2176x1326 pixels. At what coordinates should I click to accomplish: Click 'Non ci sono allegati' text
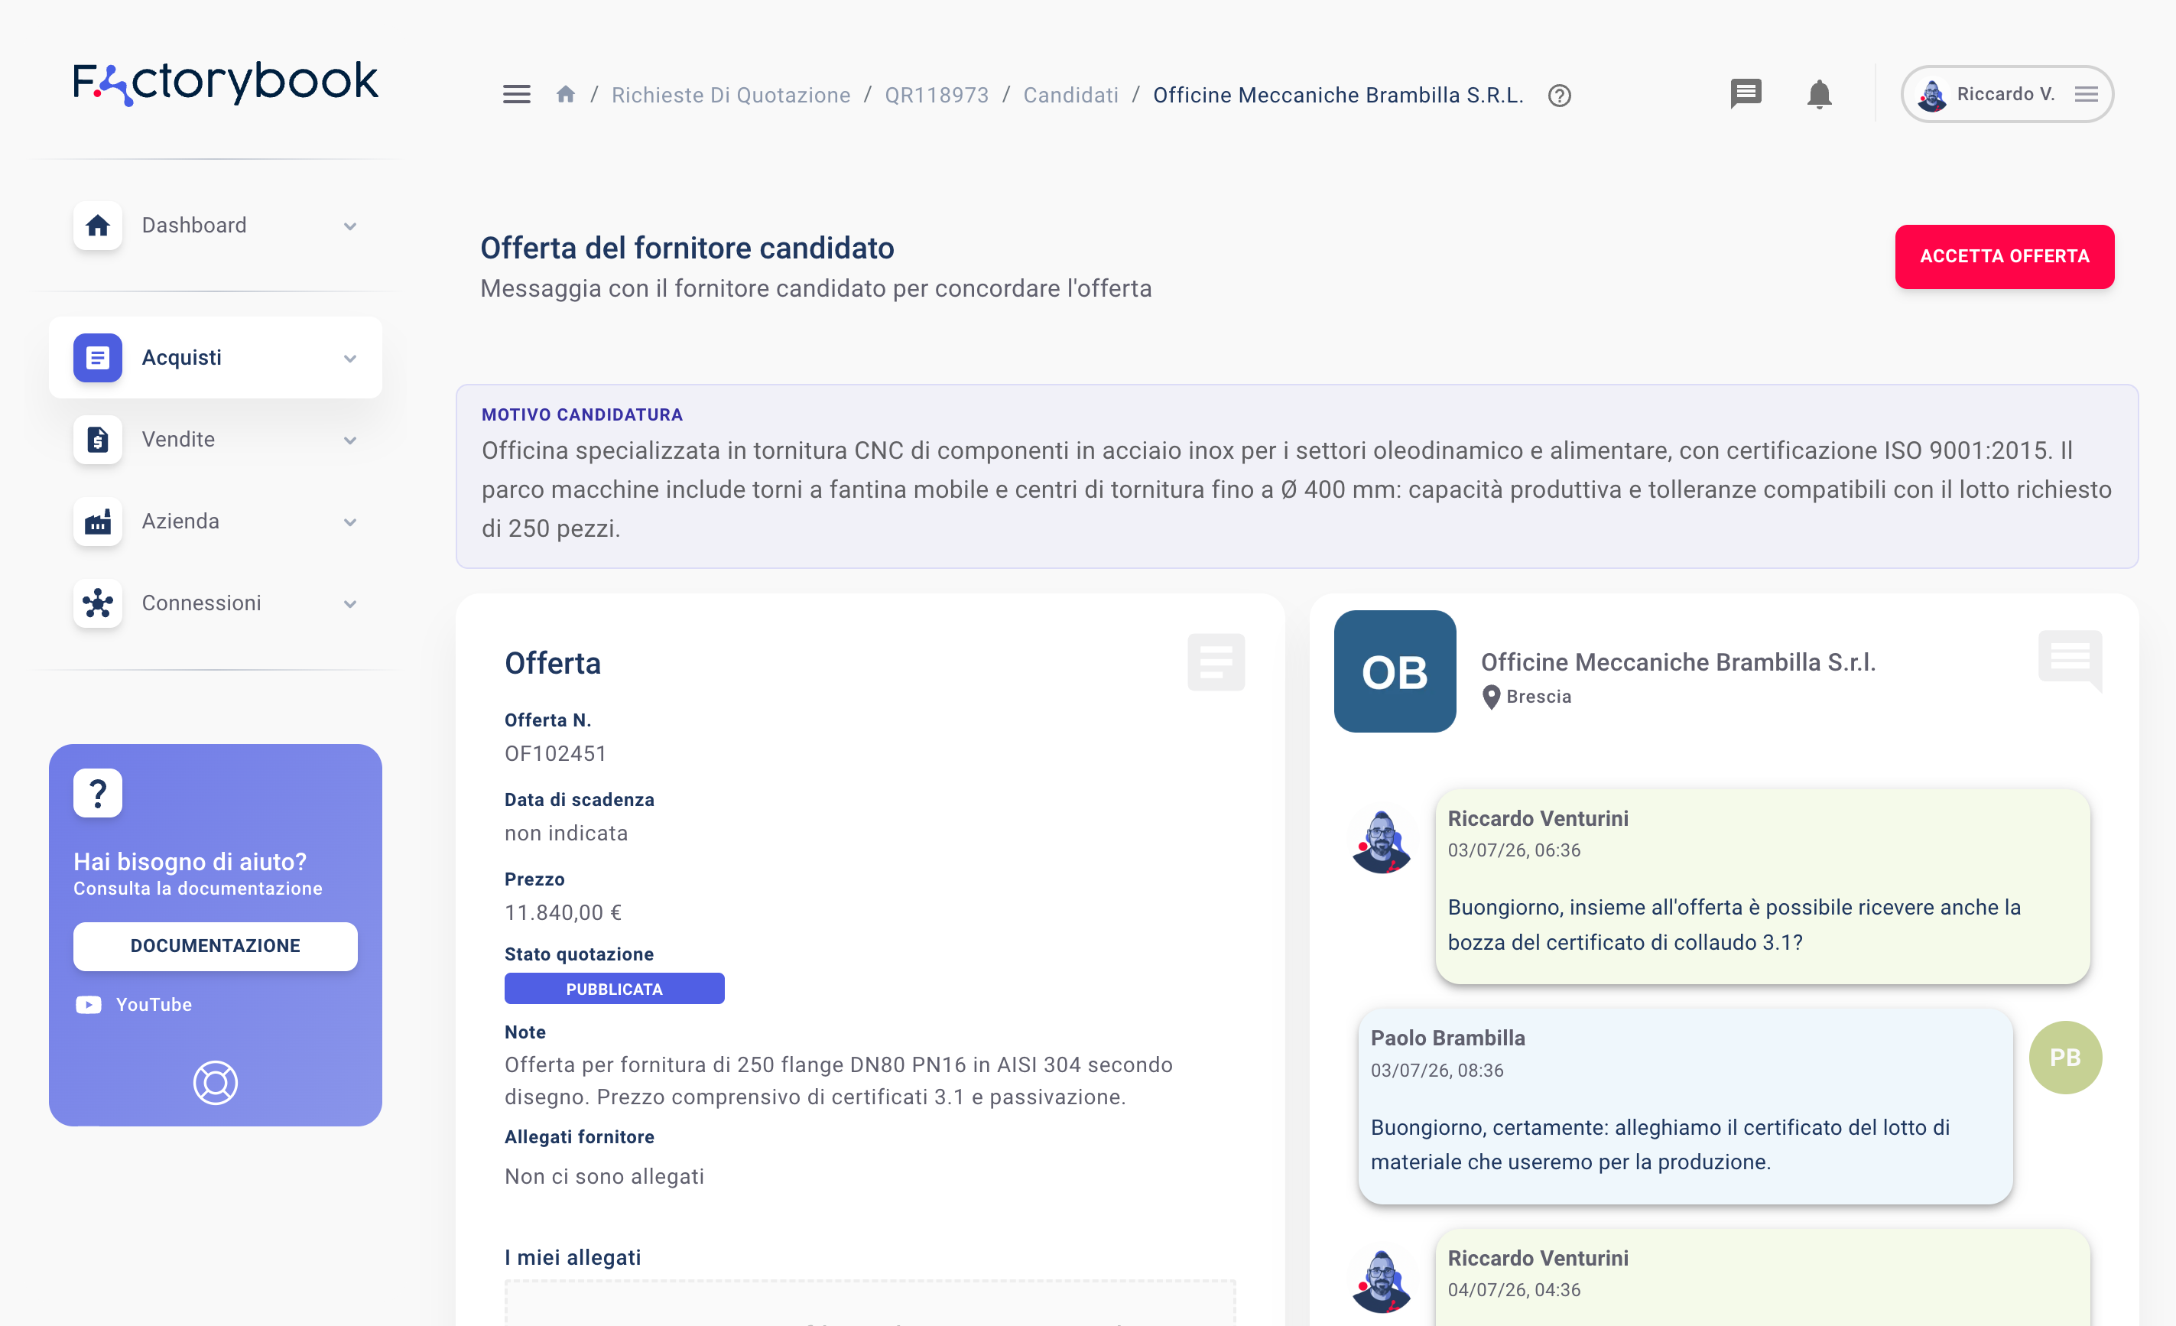pos(604,1177)
